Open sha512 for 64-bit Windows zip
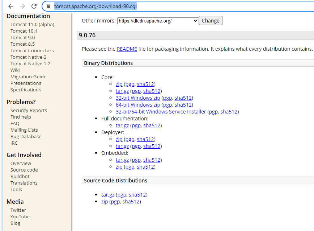Image resolution: width=314 pixels, height=231 pixels. pos(183,105)
